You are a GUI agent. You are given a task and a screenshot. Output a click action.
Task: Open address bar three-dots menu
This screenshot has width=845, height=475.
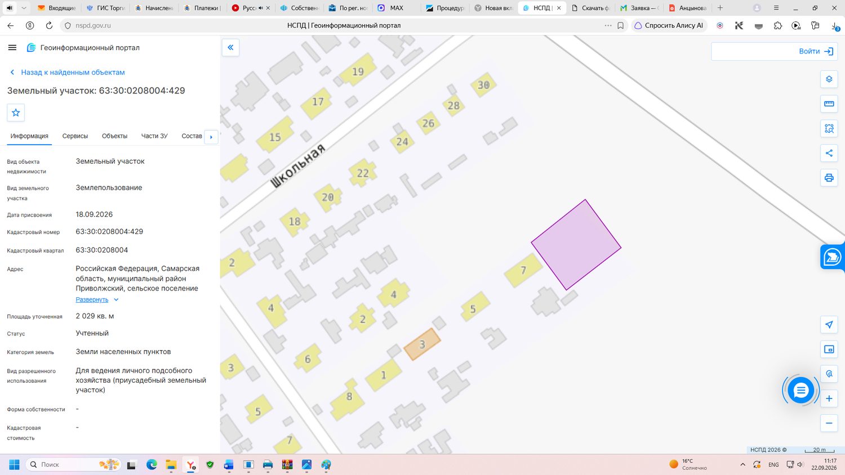pos(608,25)
